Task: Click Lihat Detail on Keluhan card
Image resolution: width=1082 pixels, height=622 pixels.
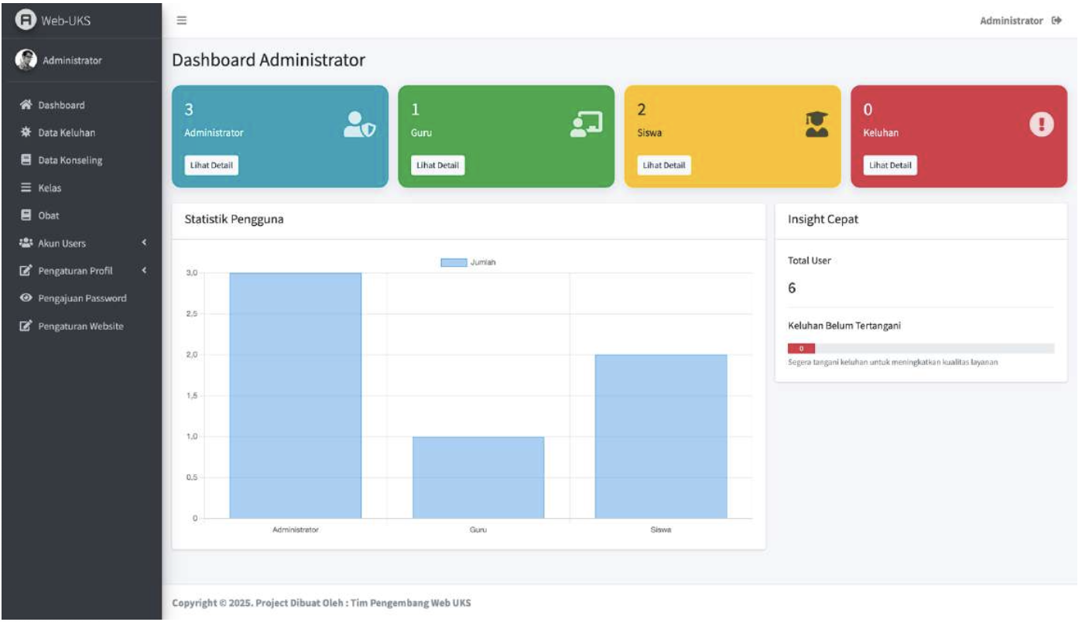Action: (890, 166)
